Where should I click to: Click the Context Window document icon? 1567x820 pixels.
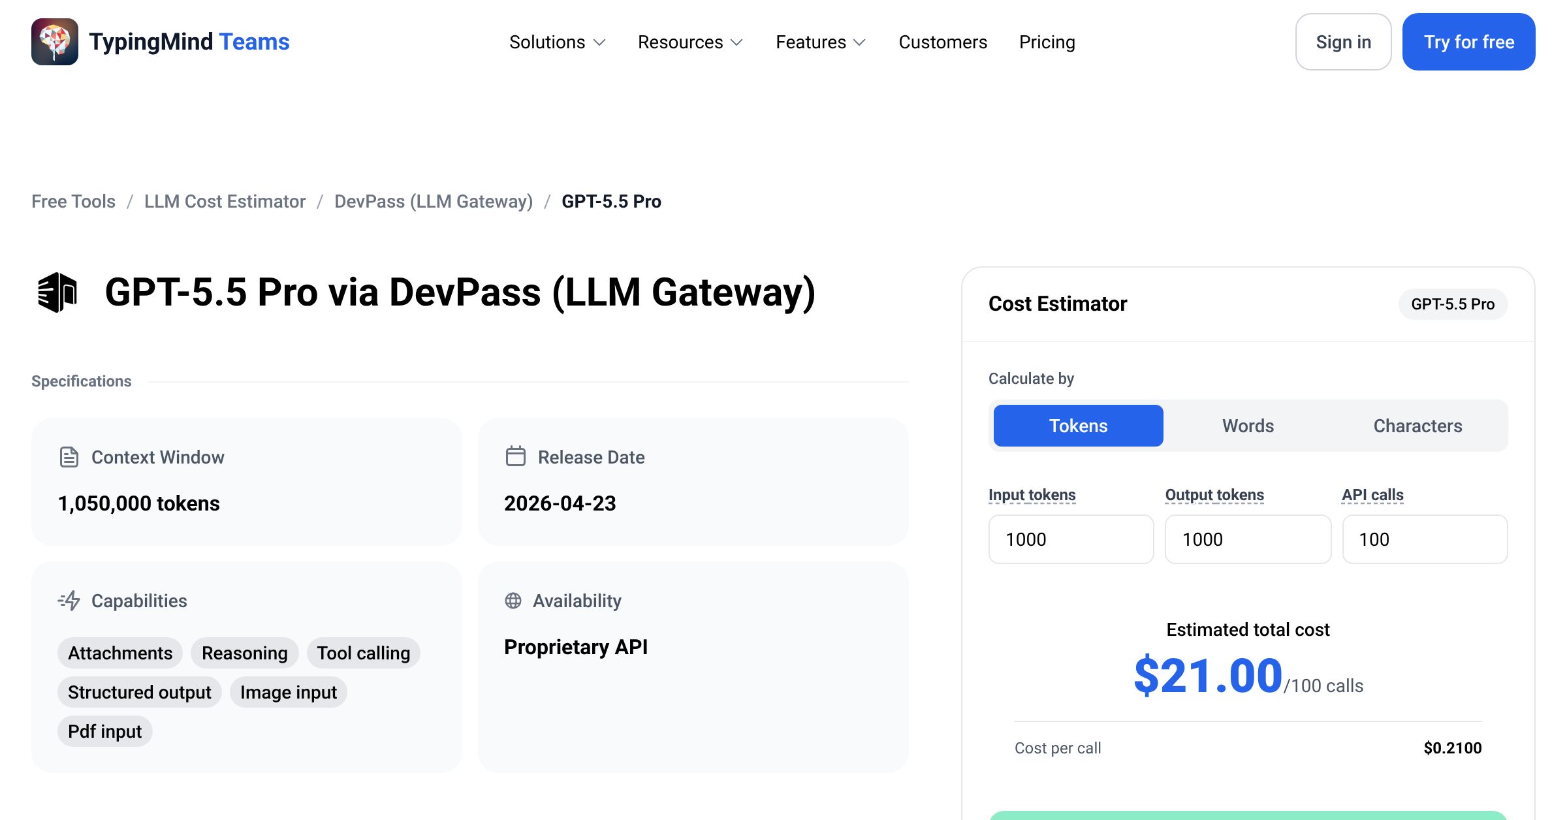tap(69, 457)
